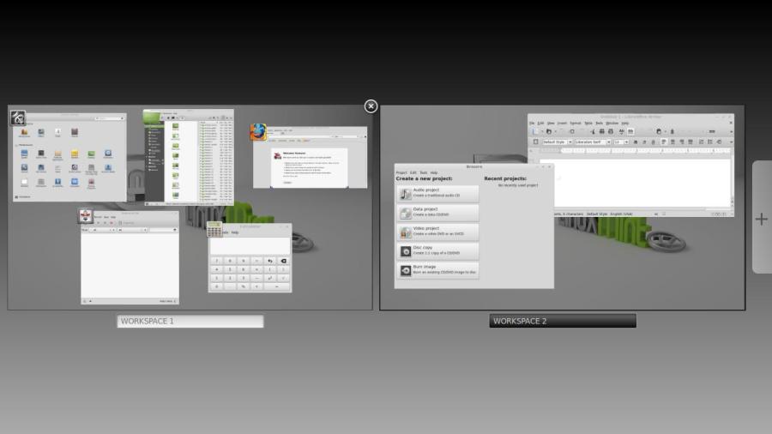Rename the WORKSPACE 1 label field

[190, 322]
